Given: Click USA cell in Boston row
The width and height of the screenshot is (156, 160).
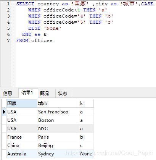Looking at the screenshot, I should coord(22,120).
